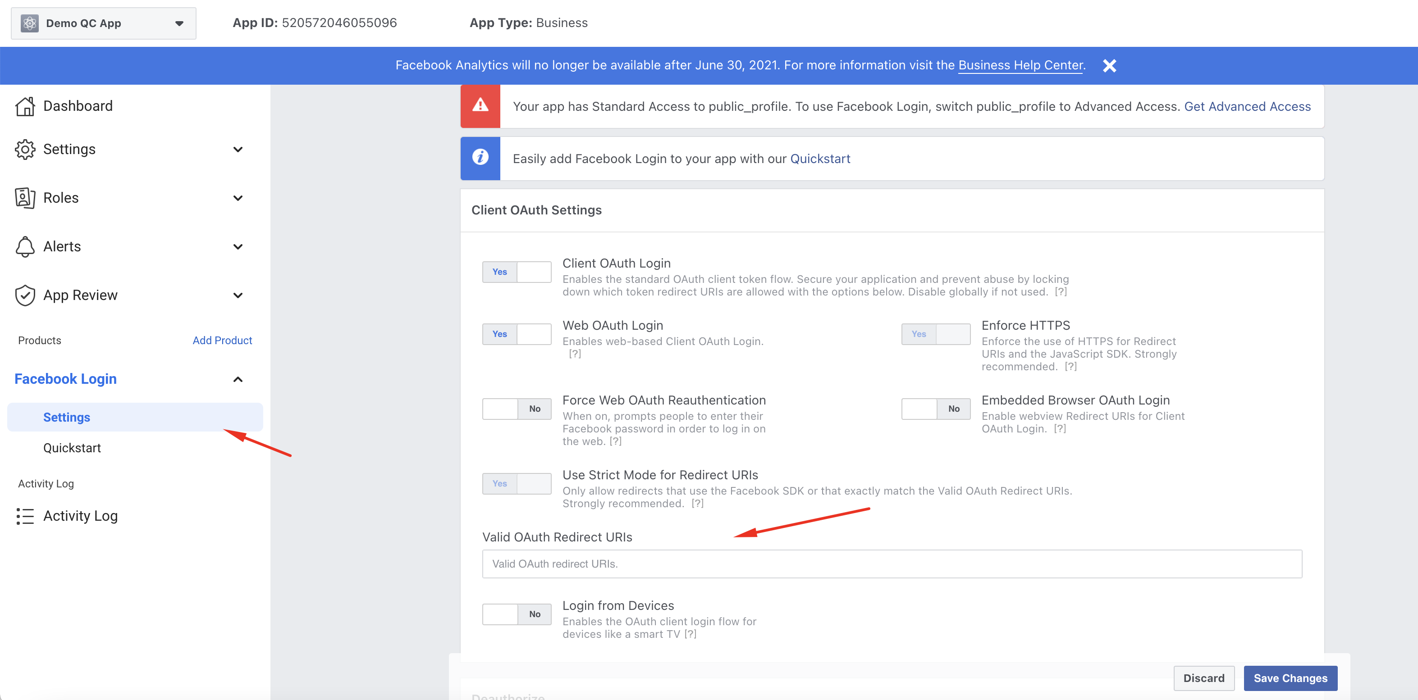Click the App ID 520572046055096 text
The height and width of the screenshot is (700, 1418).
[314, 23]
